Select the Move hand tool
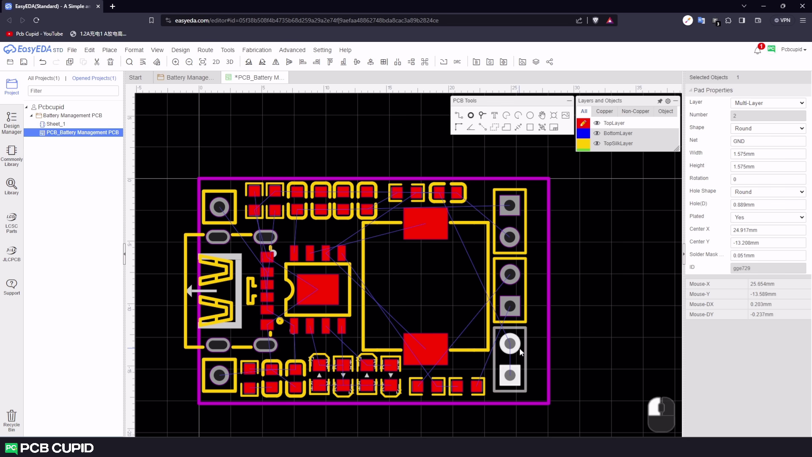 click(542, 115)
